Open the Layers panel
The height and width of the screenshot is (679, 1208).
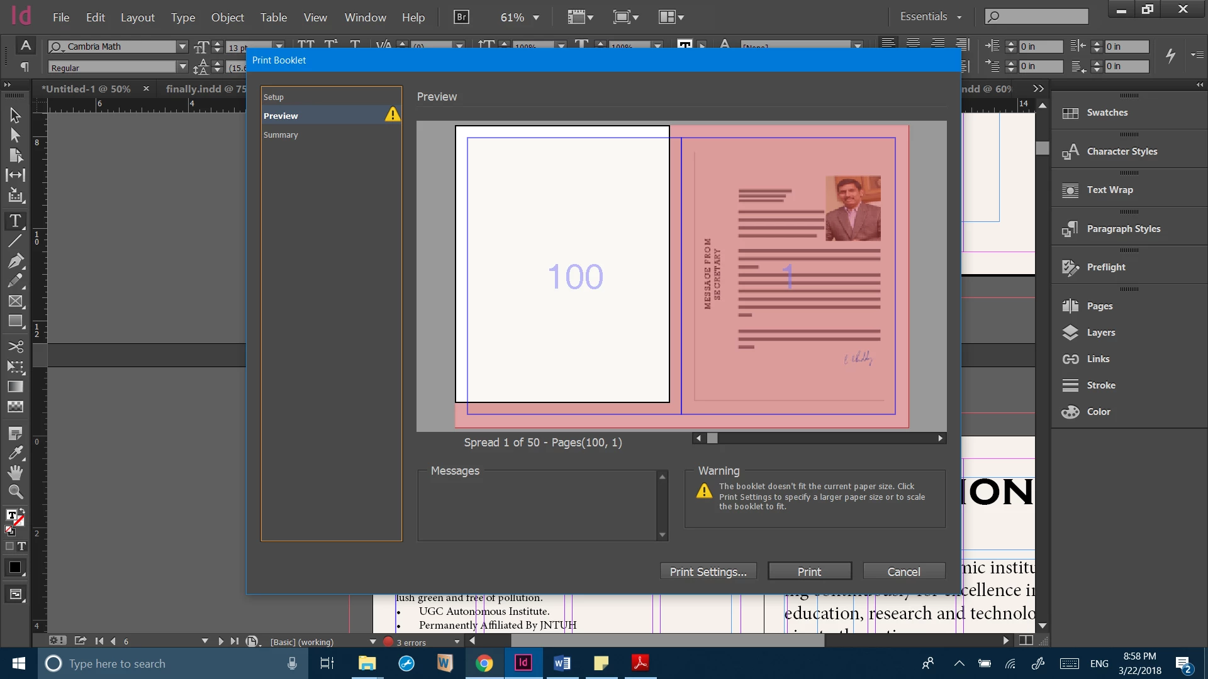[1100, 333]
